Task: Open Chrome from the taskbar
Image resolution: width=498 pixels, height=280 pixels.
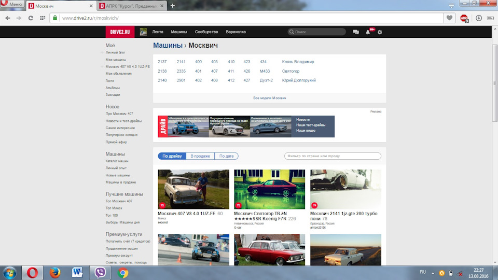Action: [x=123, y=273]
